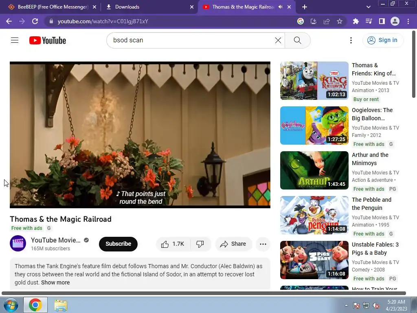
Task: Open YouTube Movies channel name link
Action: point(55,240)
